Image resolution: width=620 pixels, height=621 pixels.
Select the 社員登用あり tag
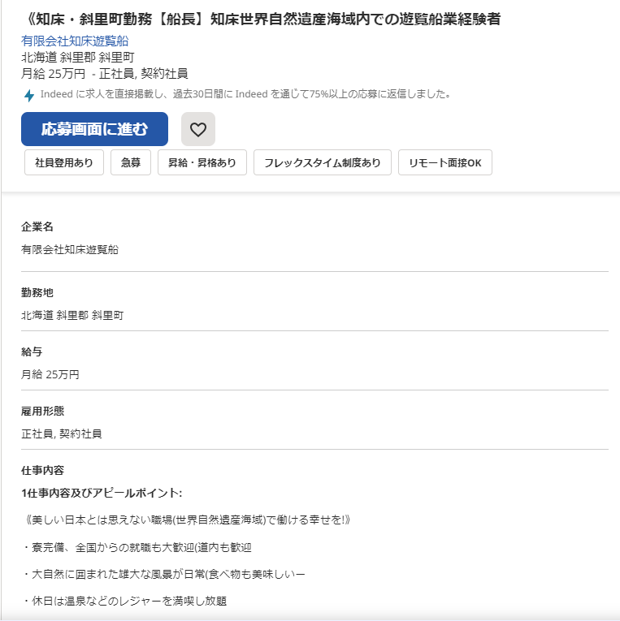[64, 162]
